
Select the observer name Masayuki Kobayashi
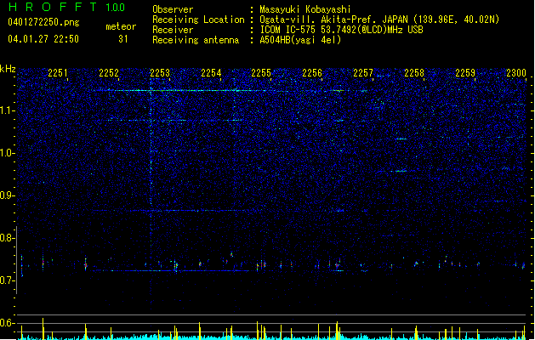pos(305,9)
